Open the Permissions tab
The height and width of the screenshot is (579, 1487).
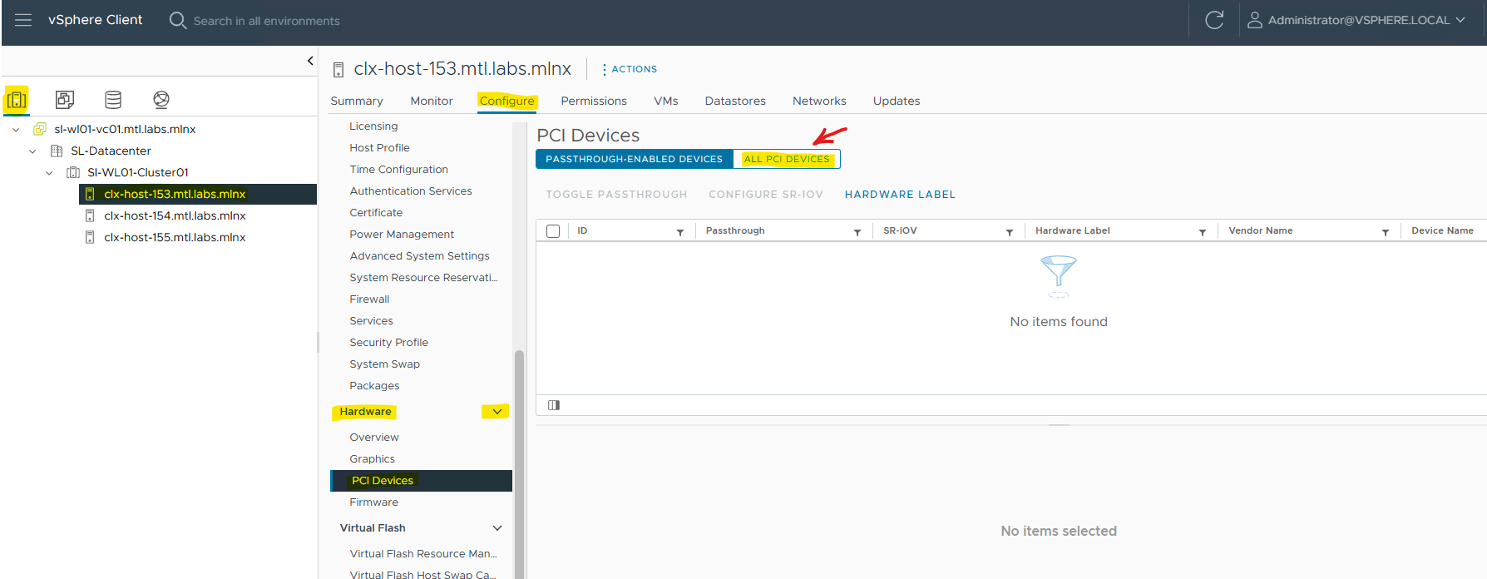[x=594, y=101]
